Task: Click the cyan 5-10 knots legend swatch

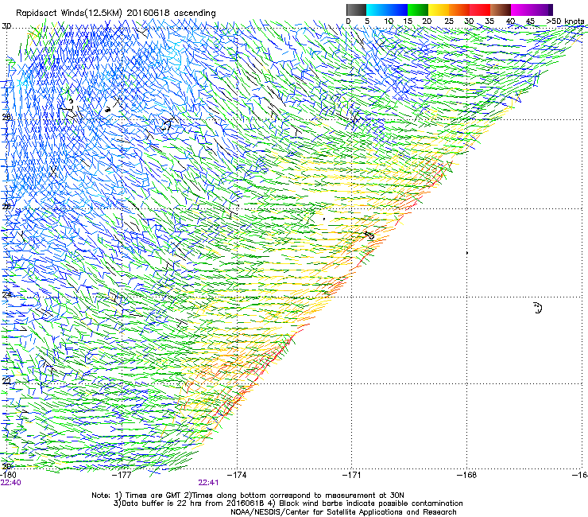Action: (x=377, y=10)
